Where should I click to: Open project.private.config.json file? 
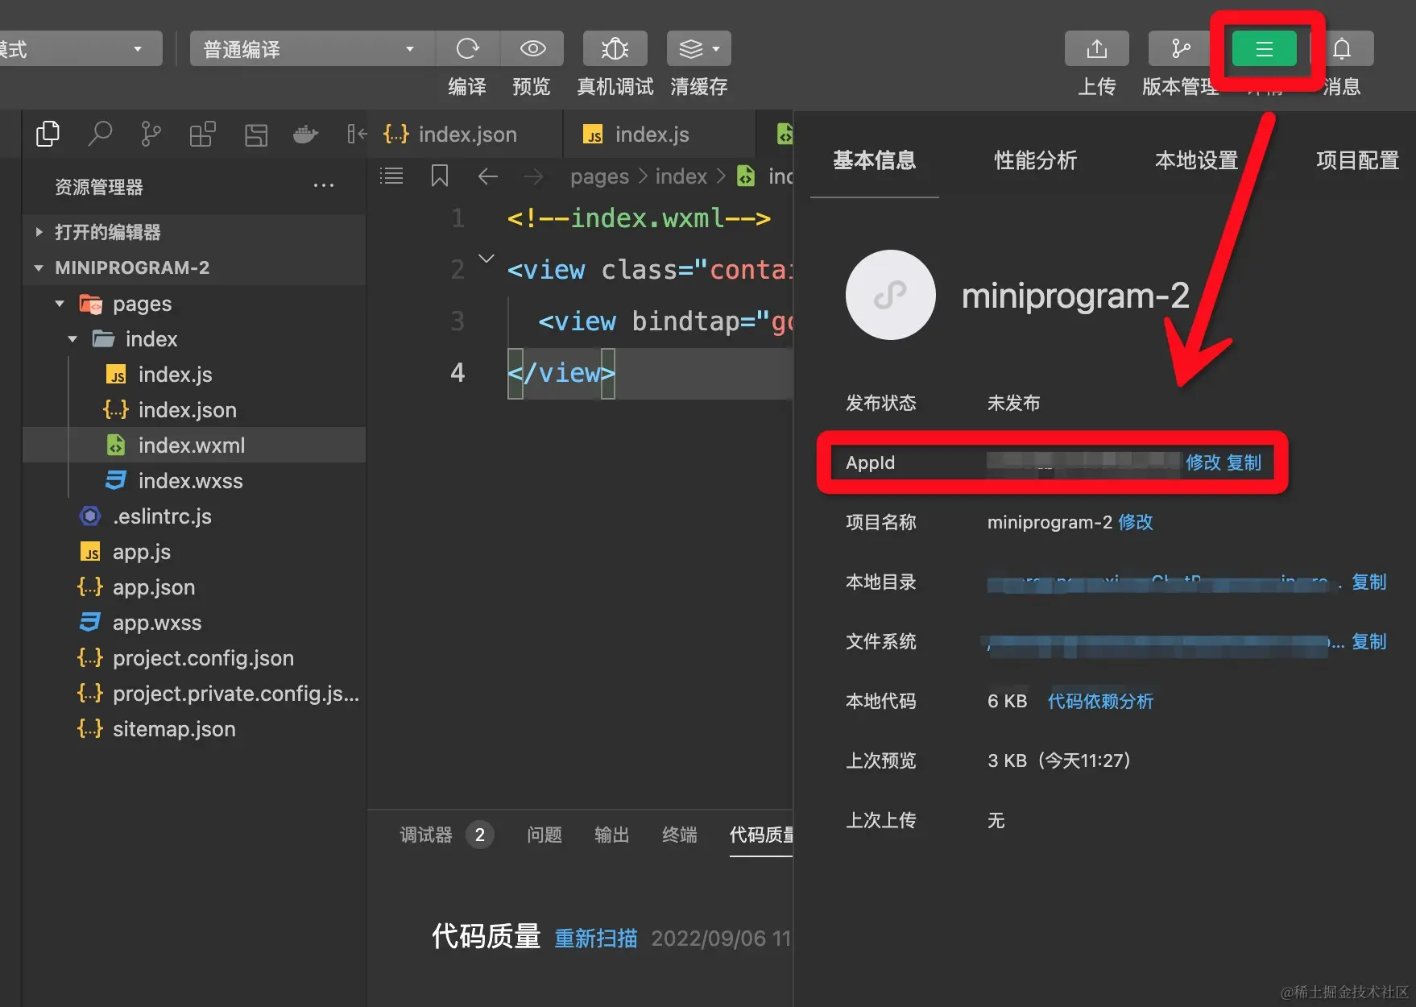(194, 694)
